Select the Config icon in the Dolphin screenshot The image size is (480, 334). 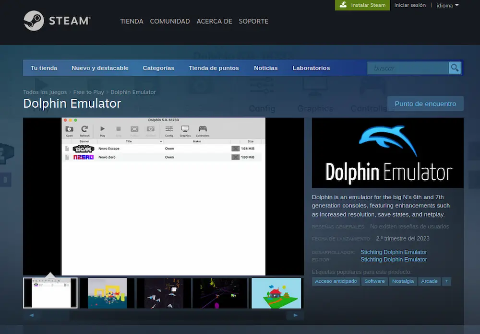click(x=169, y=129)
